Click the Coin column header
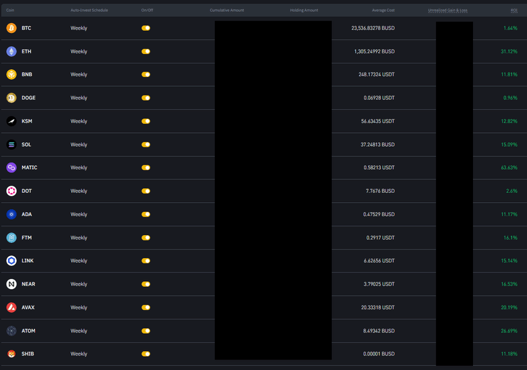Screen dimensions: 527x370 (x=10, y=10)
